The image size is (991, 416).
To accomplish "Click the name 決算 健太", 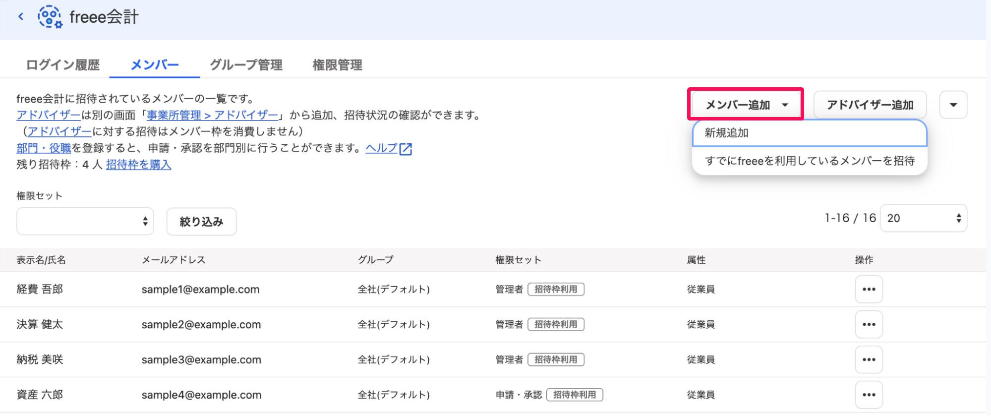I will 40,324.
